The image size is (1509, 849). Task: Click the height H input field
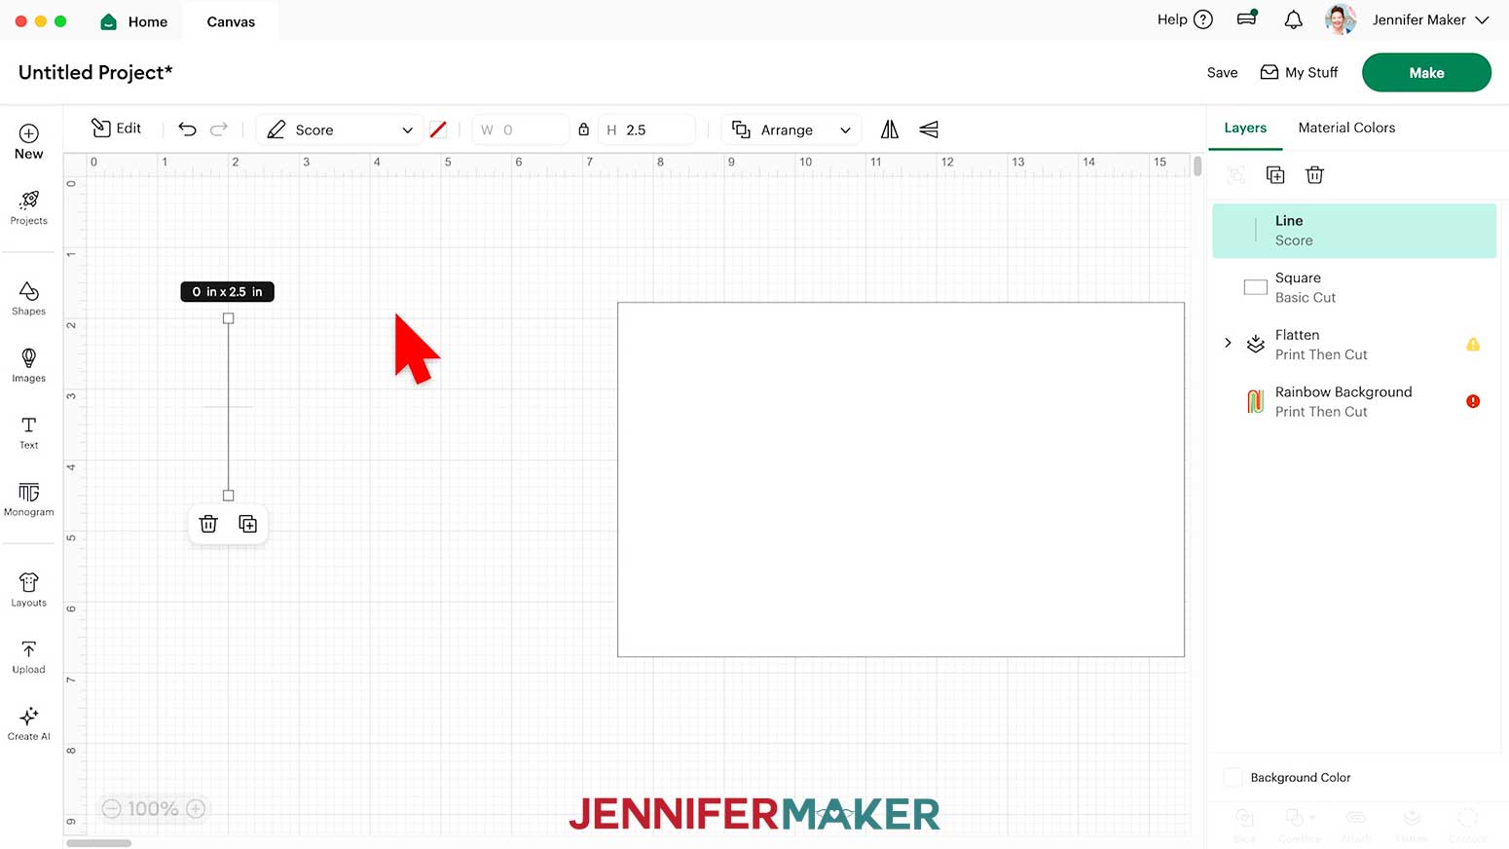point(647,129)
